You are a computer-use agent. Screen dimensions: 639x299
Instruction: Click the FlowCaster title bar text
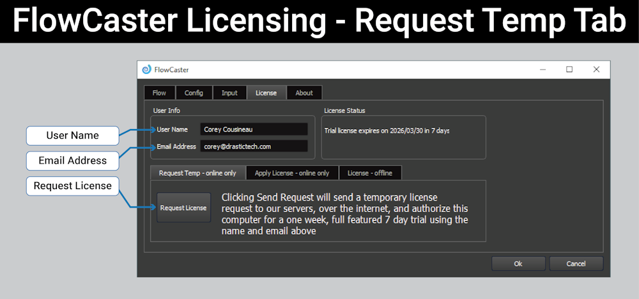pyautogui.click(x=171, y=70)
